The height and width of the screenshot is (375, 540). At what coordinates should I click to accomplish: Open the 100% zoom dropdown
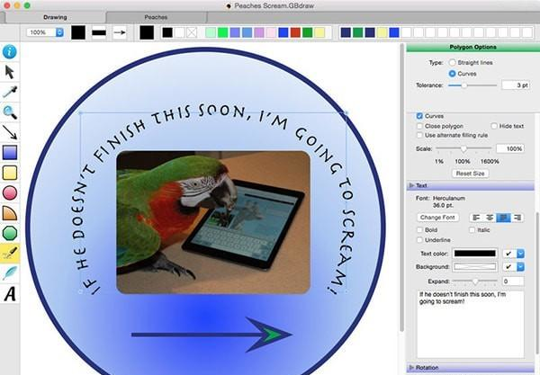(59, 32)
